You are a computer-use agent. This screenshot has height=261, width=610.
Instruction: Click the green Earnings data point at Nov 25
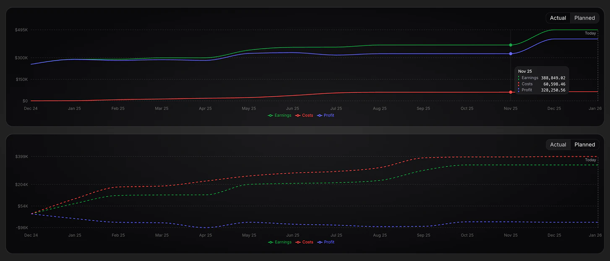511,45
